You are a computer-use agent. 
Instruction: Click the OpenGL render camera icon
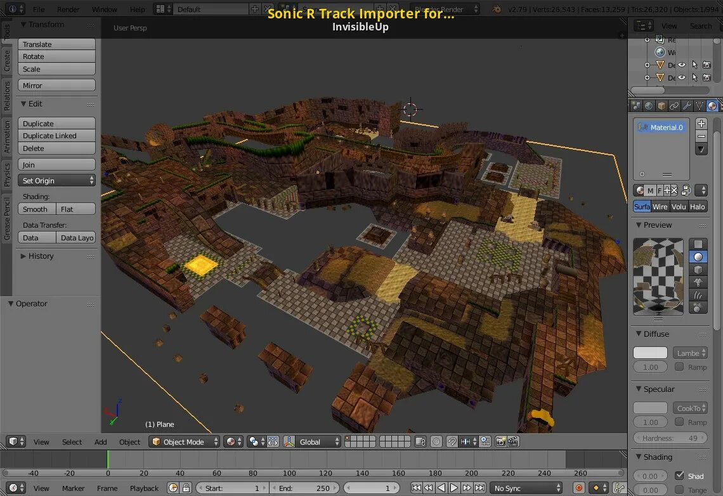point(500,441)
